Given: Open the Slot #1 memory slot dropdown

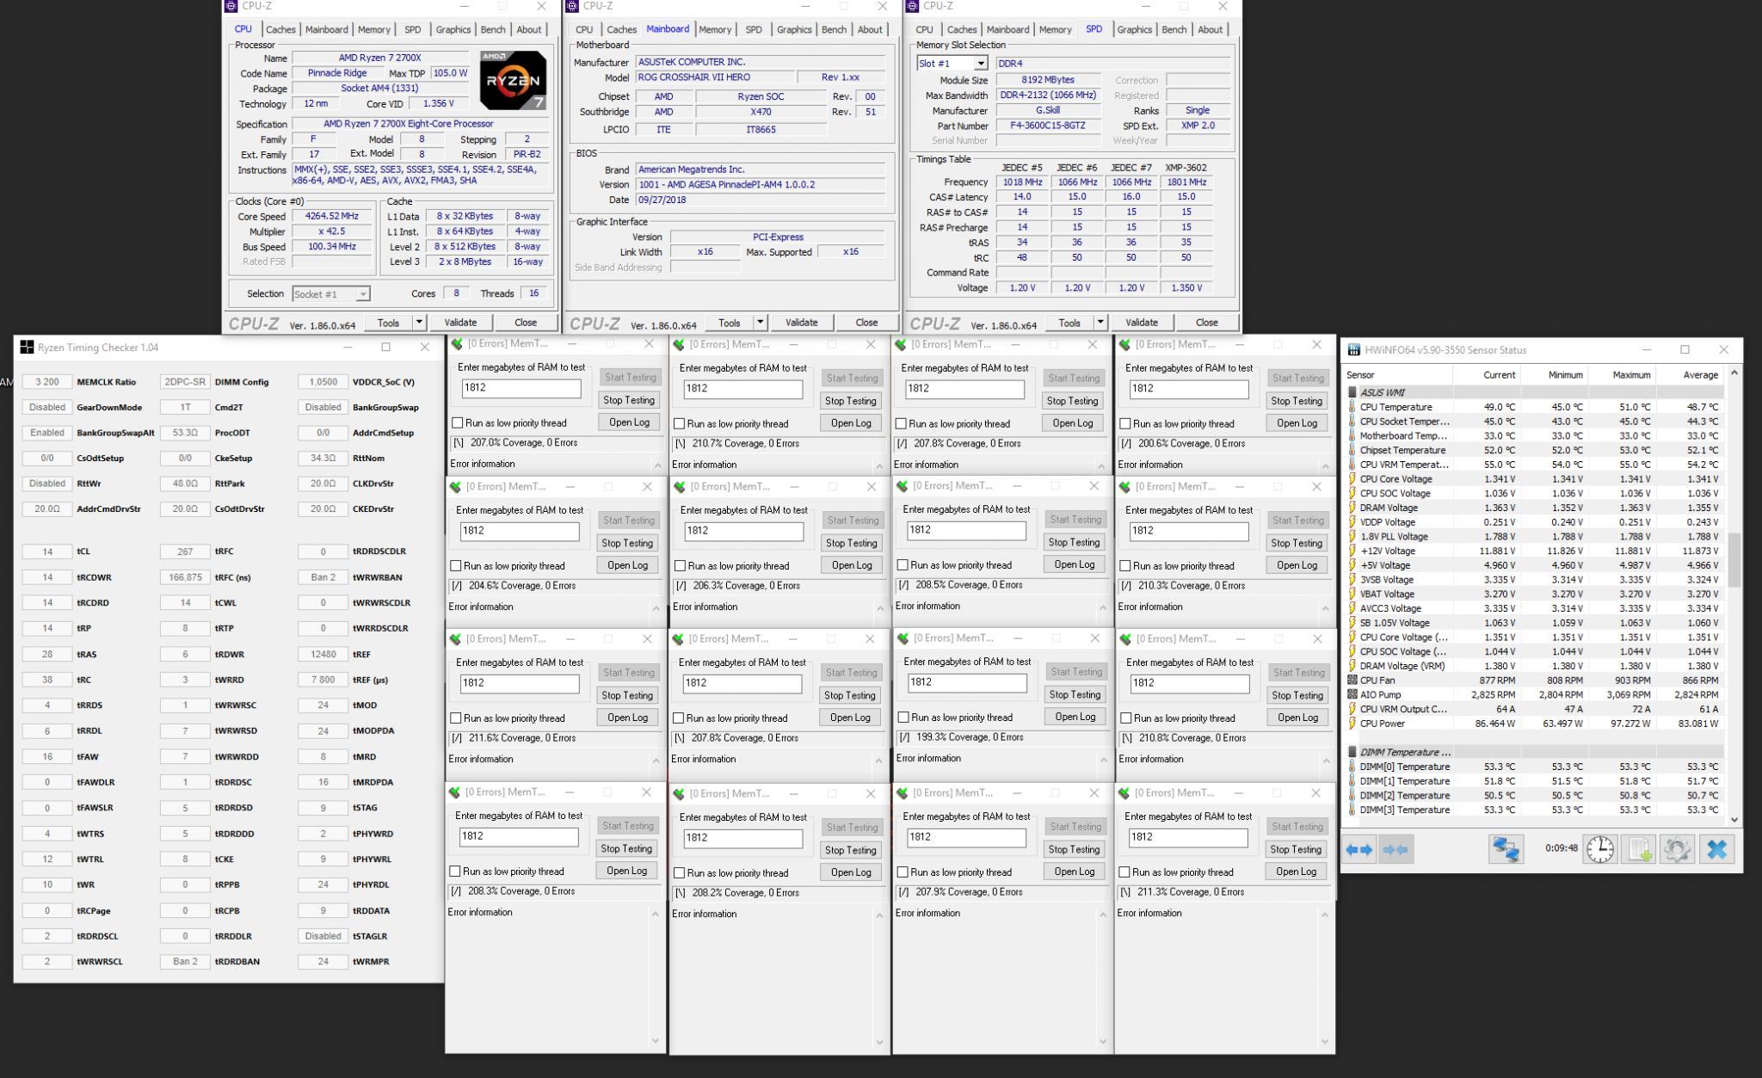Looking at the screenshot, I should point(980,64).
